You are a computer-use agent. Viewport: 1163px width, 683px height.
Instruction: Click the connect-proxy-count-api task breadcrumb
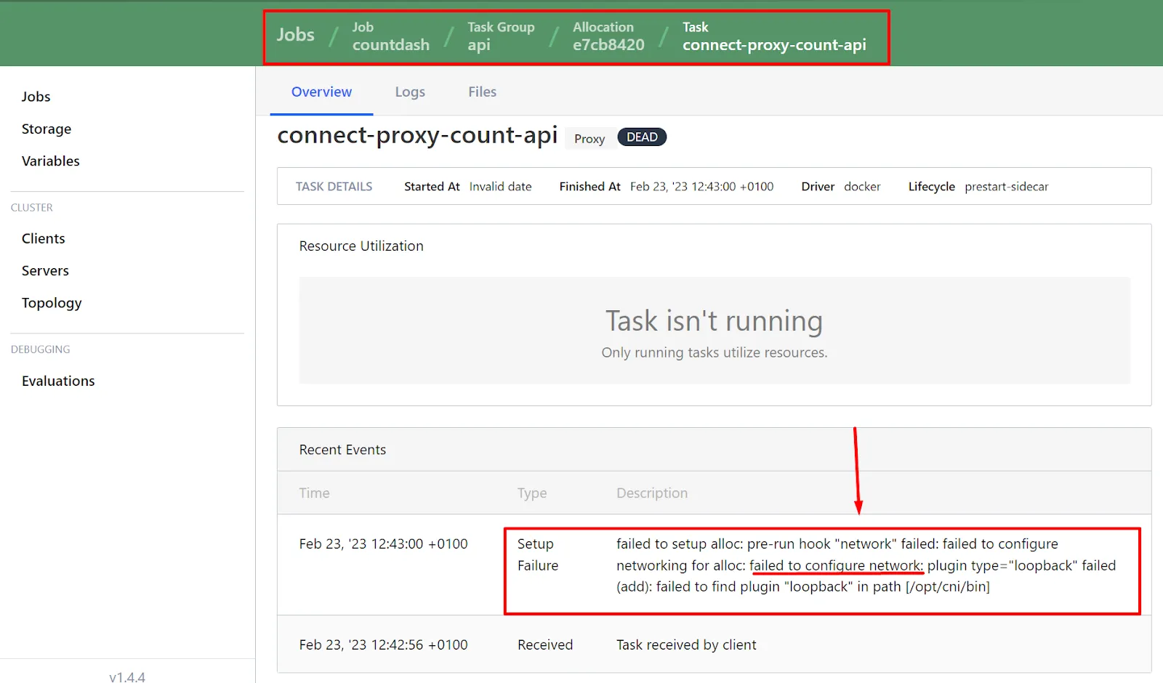(x=773, y=36)
